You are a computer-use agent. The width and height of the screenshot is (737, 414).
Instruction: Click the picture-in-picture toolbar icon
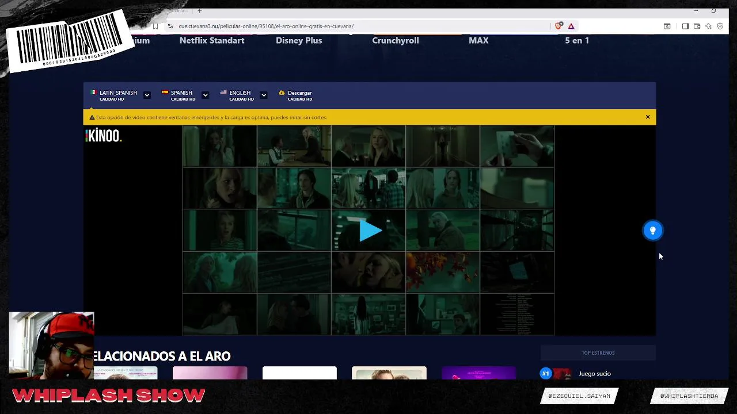(x=667, y=26)
